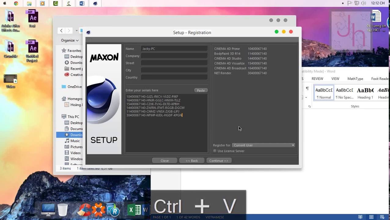Select the Video shortcut on desktop
Screen dimensions: 390x220
point(10,81)
